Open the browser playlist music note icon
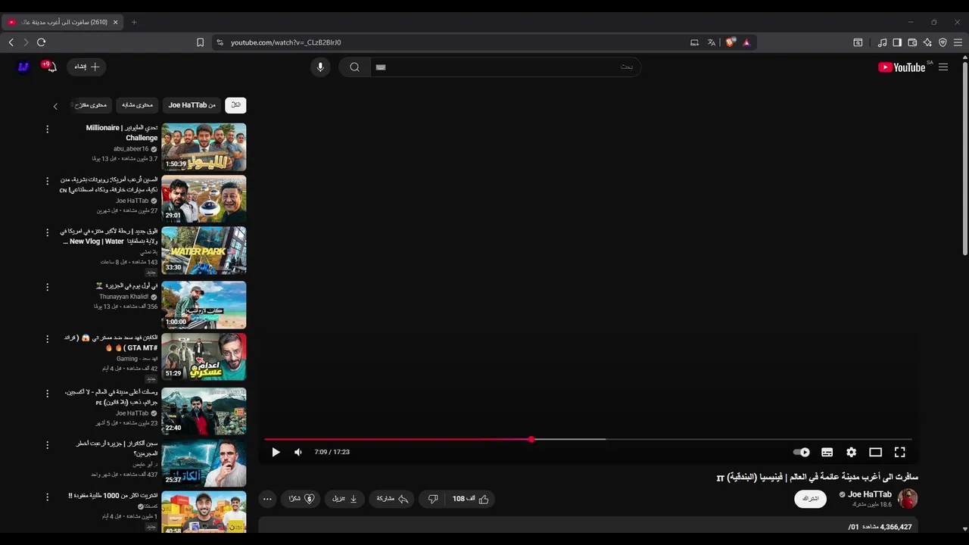 [x=882, y=42]
